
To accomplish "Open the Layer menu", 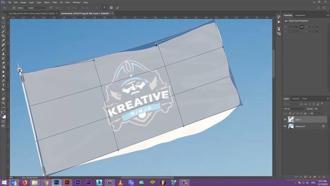I will click(31, 2).
